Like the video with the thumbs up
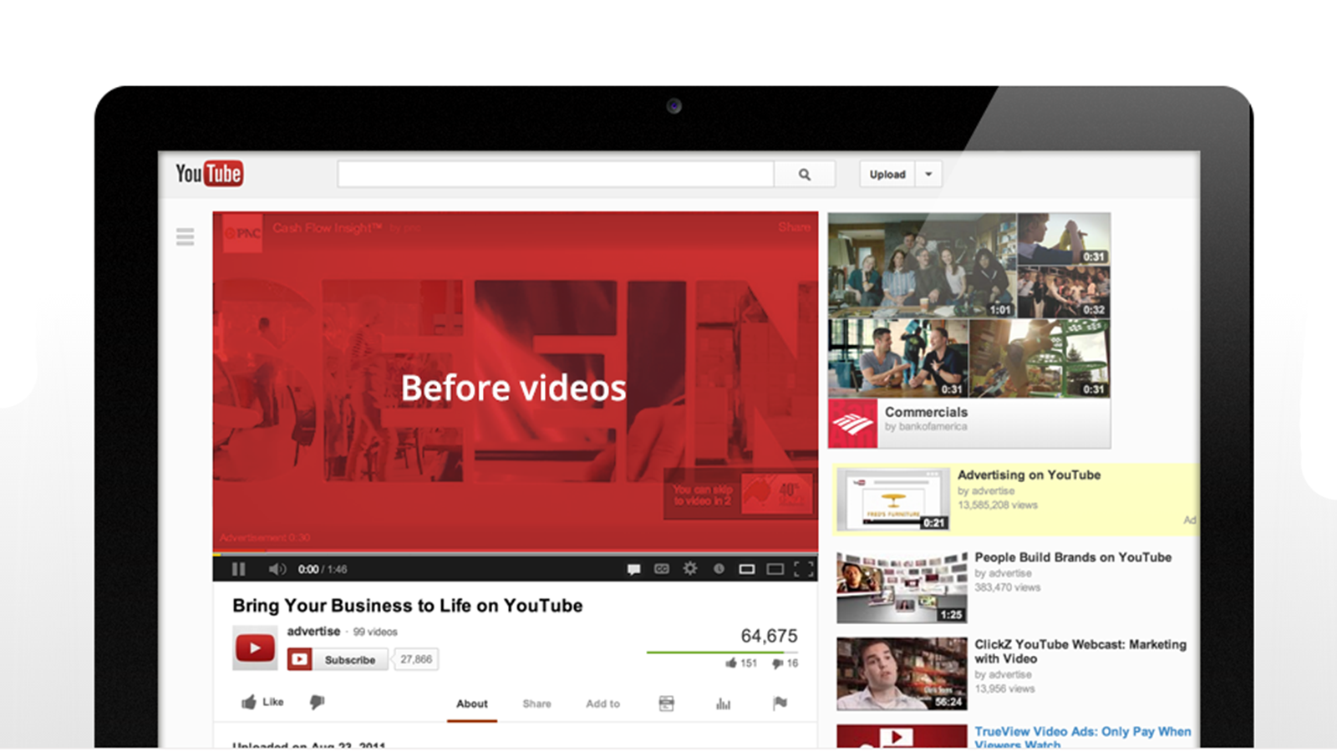 (262, 702)
